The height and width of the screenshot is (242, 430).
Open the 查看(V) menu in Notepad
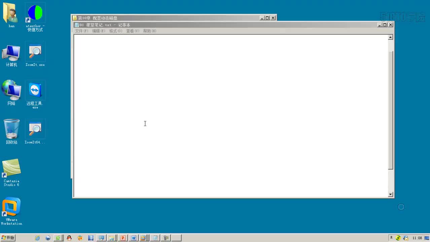133,31
